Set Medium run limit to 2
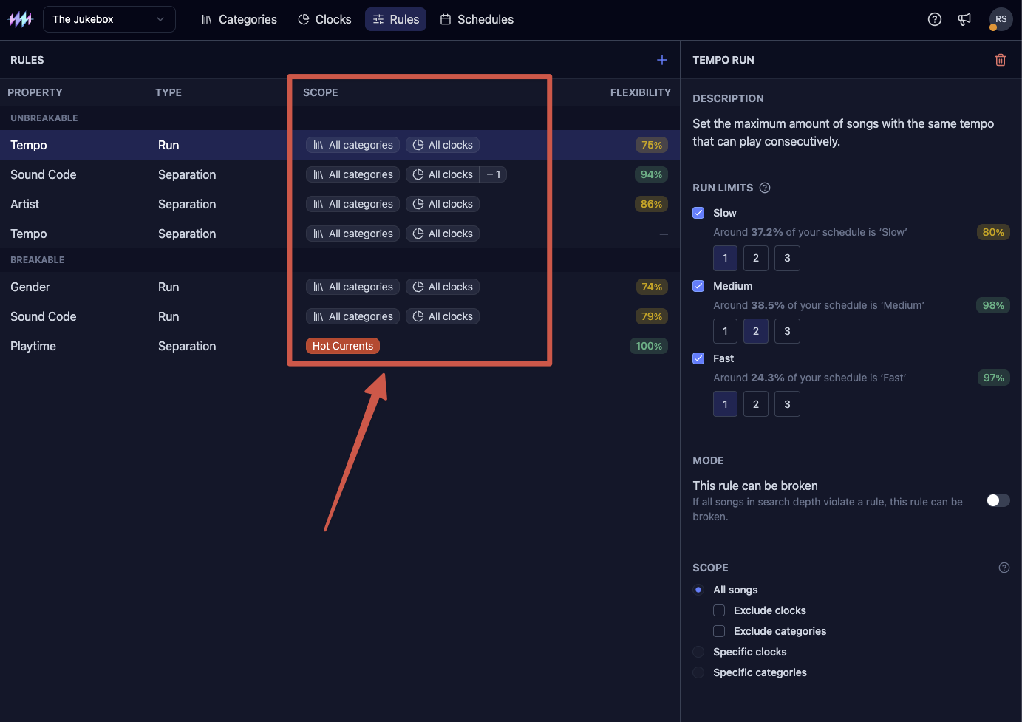 [x=755, y=331]
